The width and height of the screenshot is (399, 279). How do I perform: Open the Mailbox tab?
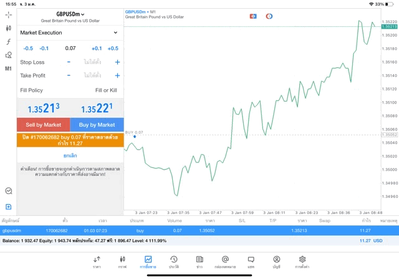pos(225,262)
